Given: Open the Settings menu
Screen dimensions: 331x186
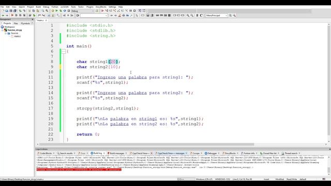Looking at the screenshot, I should tap(112, 7).
